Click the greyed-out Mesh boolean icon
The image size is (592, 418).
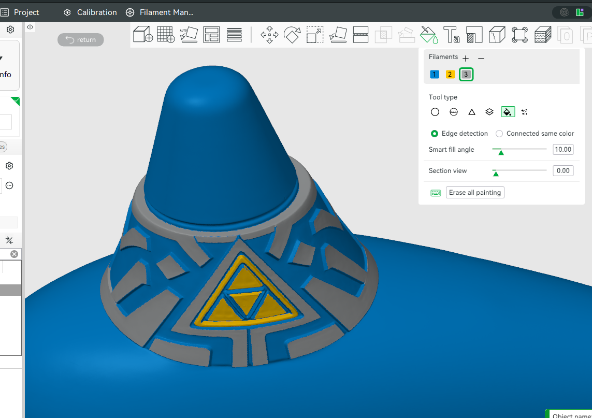click(384, 35)
